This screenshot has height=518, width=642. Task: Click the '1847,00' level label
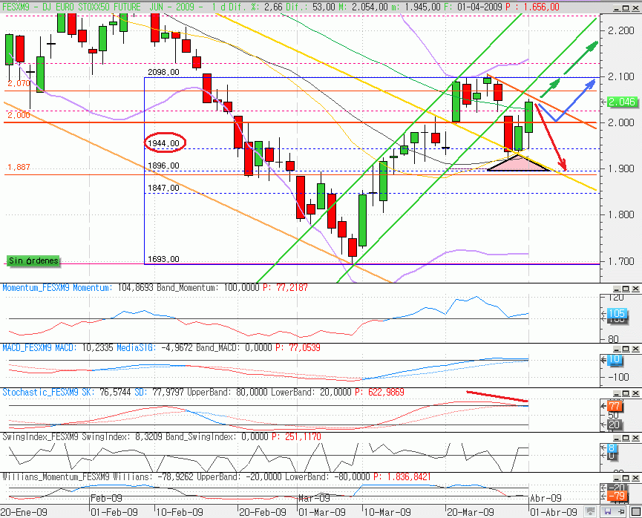pyautogui.click(x=163, y=188)
